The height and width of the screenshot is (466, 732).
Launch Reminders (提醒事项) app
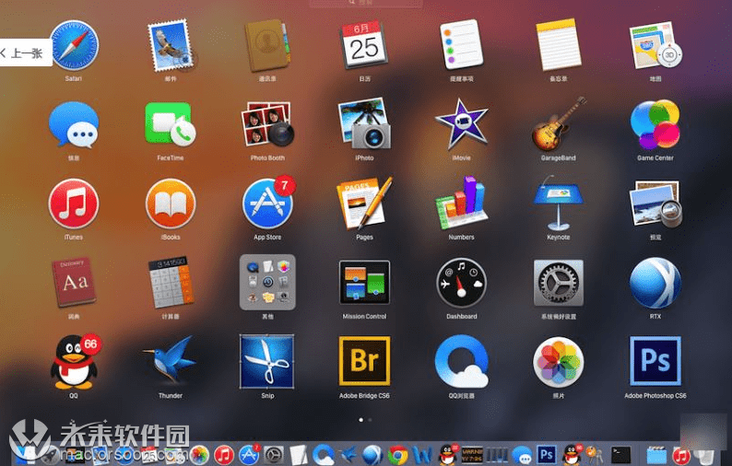pos(461,45)
